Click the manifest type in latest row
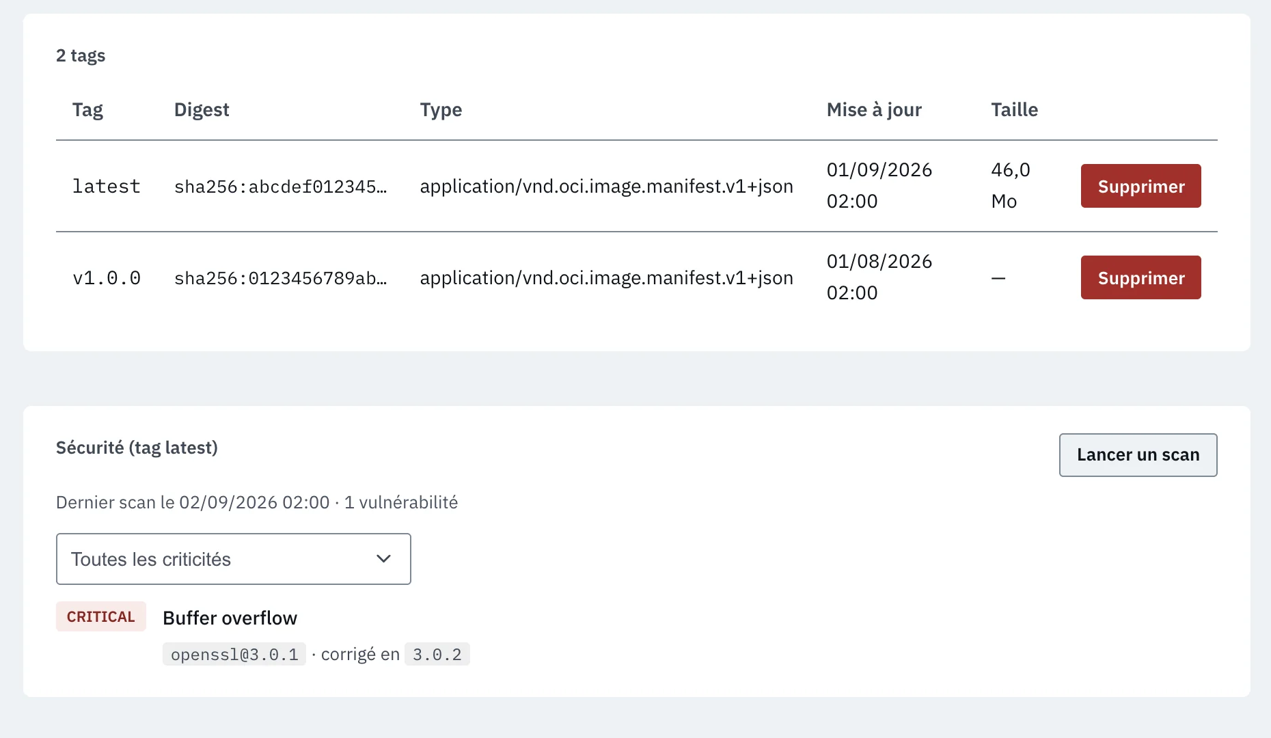1271x738 pixels. point(607,187)
